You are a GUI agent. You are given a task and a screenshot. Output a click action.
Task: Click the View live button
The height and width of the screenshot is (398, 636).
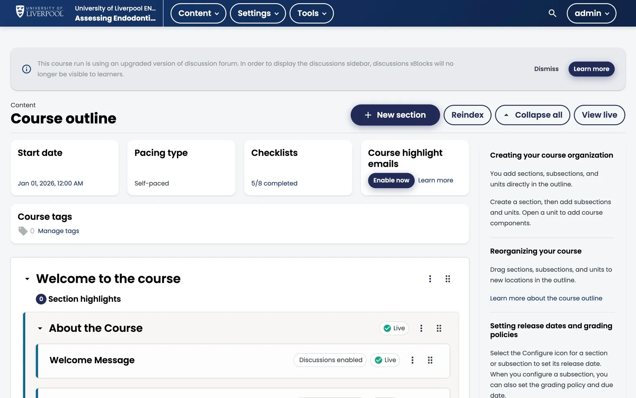599,115
